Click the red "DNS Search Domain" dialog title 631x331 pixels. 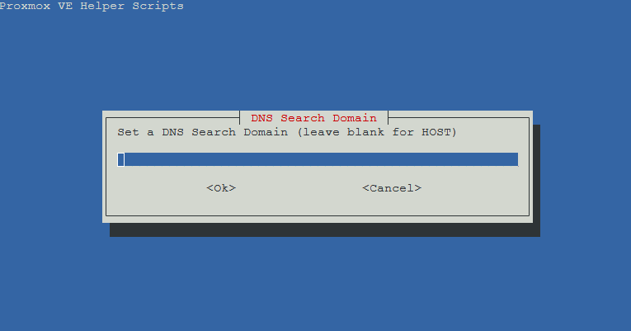coord(314,118)
